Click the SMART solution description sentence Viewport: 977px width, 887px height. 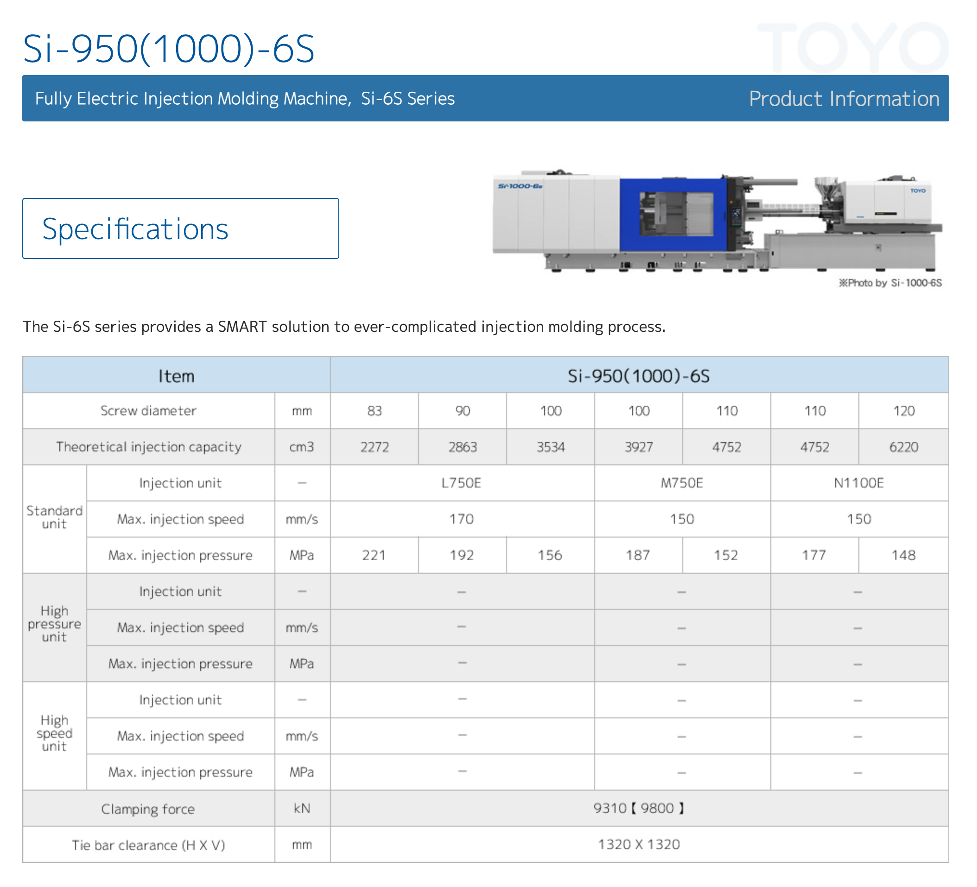coord(344,326)
